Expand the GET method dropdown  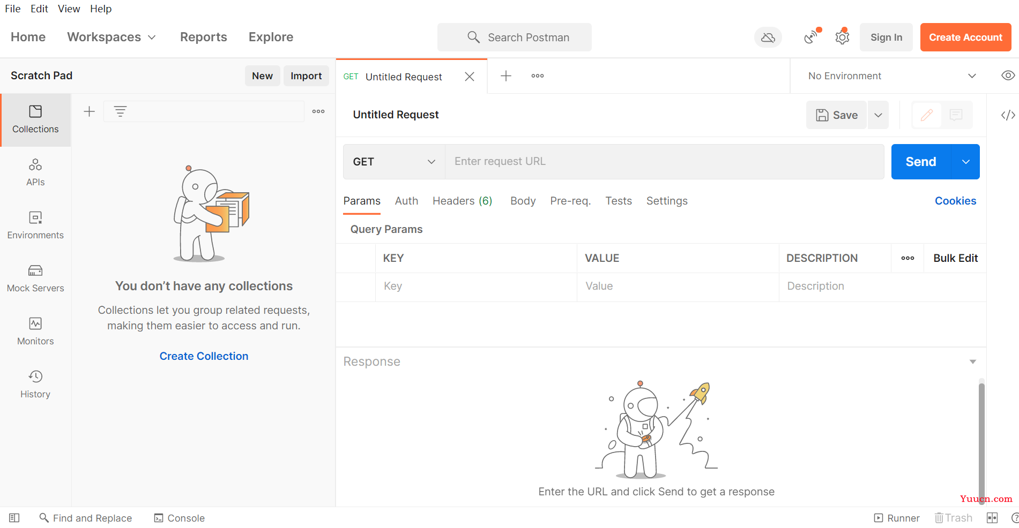coord(394,162)
